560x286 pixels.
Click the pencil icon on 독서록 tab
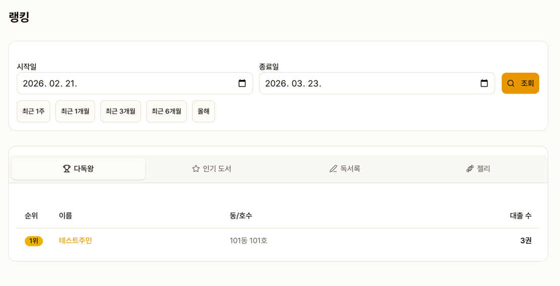click(333, 169)
